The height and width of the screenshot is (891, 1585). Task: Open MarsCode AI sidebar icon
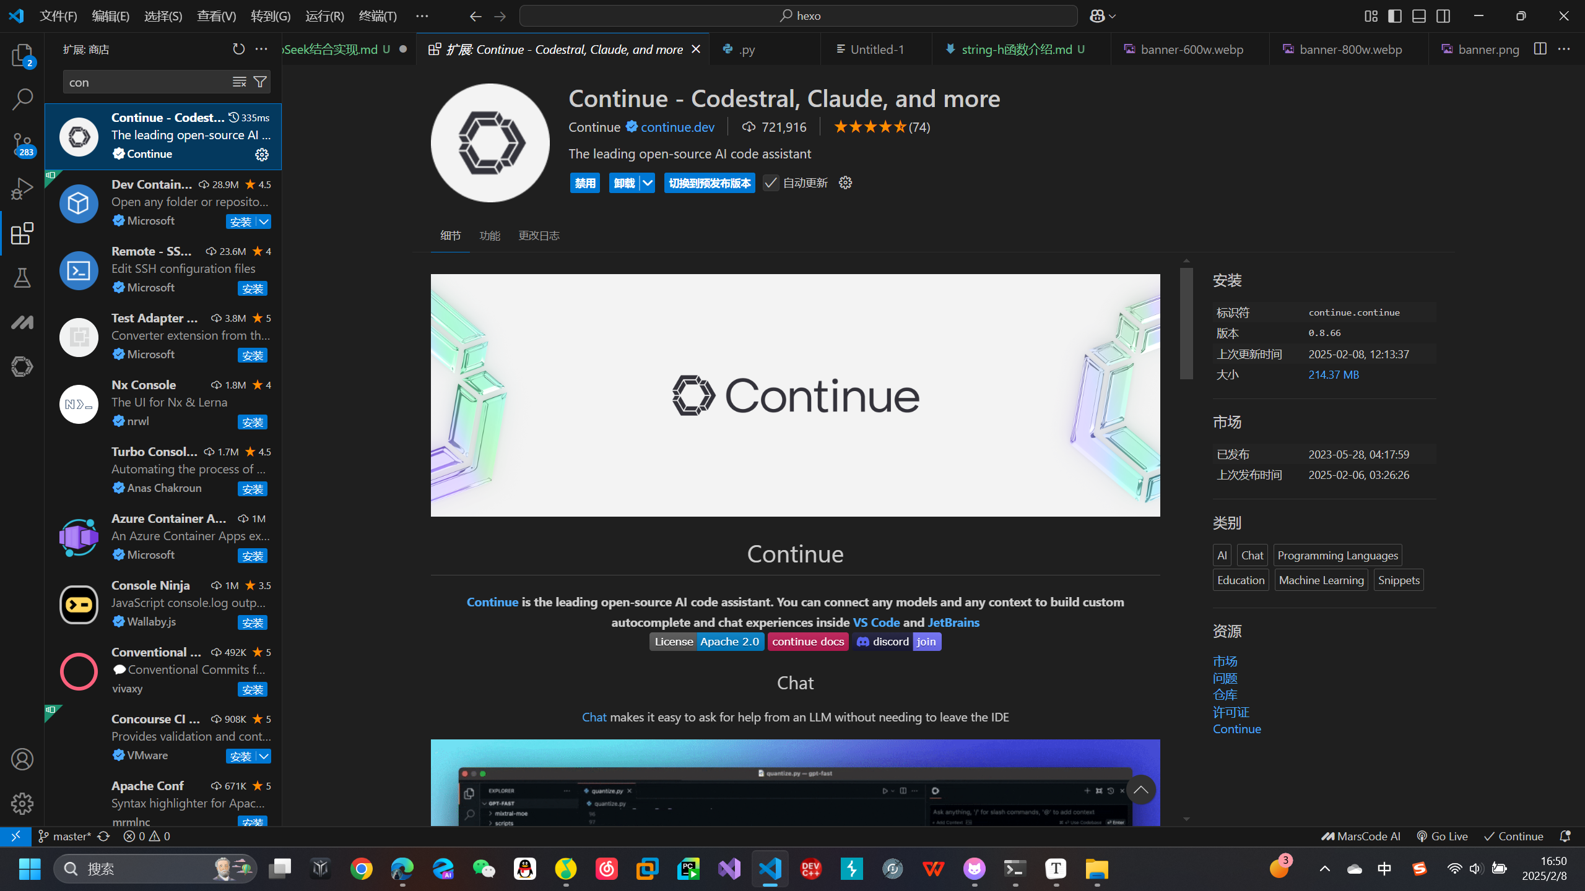coord(22,322)
